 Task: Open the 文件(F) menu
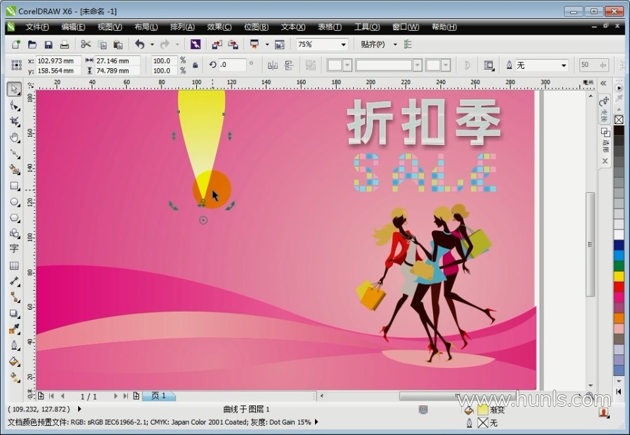tap(37, 27)
